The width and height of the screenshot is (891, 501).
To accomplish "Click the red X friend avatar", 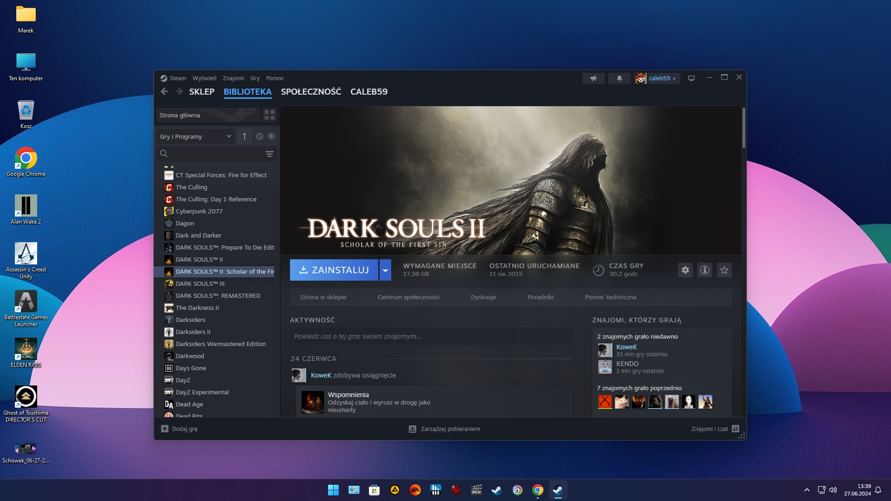I will pos(605,402).
